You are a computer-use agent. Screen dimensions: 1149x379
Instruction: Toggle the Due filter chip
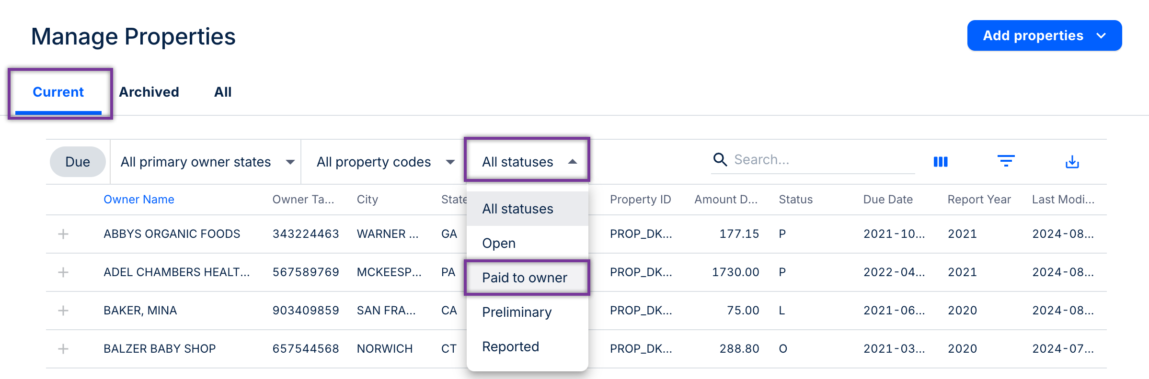[x=78, y=162]
